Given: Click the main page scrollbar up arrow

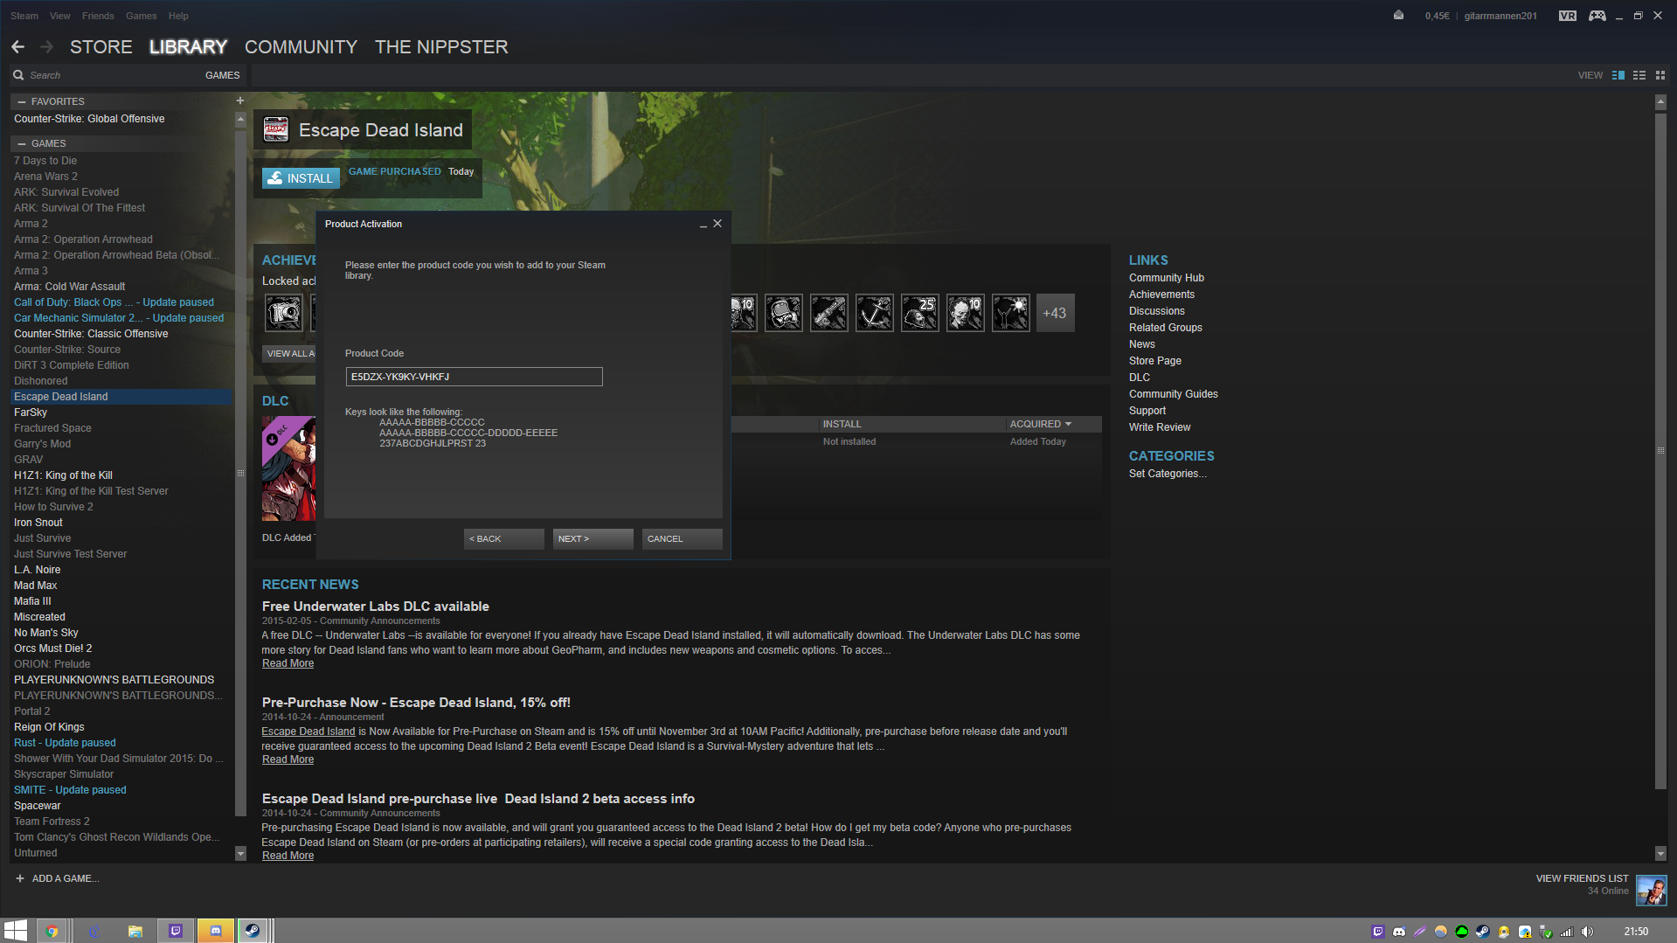Looking at the screenshot, I should point(1660,102).
